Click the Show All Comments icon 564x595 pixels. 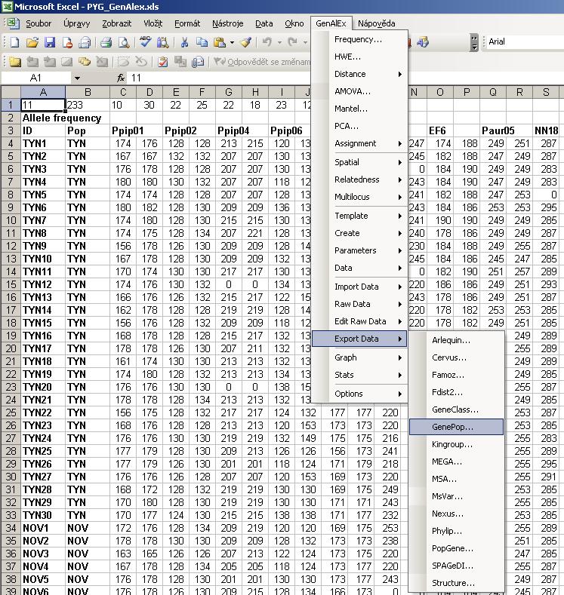tap(85, 62)
